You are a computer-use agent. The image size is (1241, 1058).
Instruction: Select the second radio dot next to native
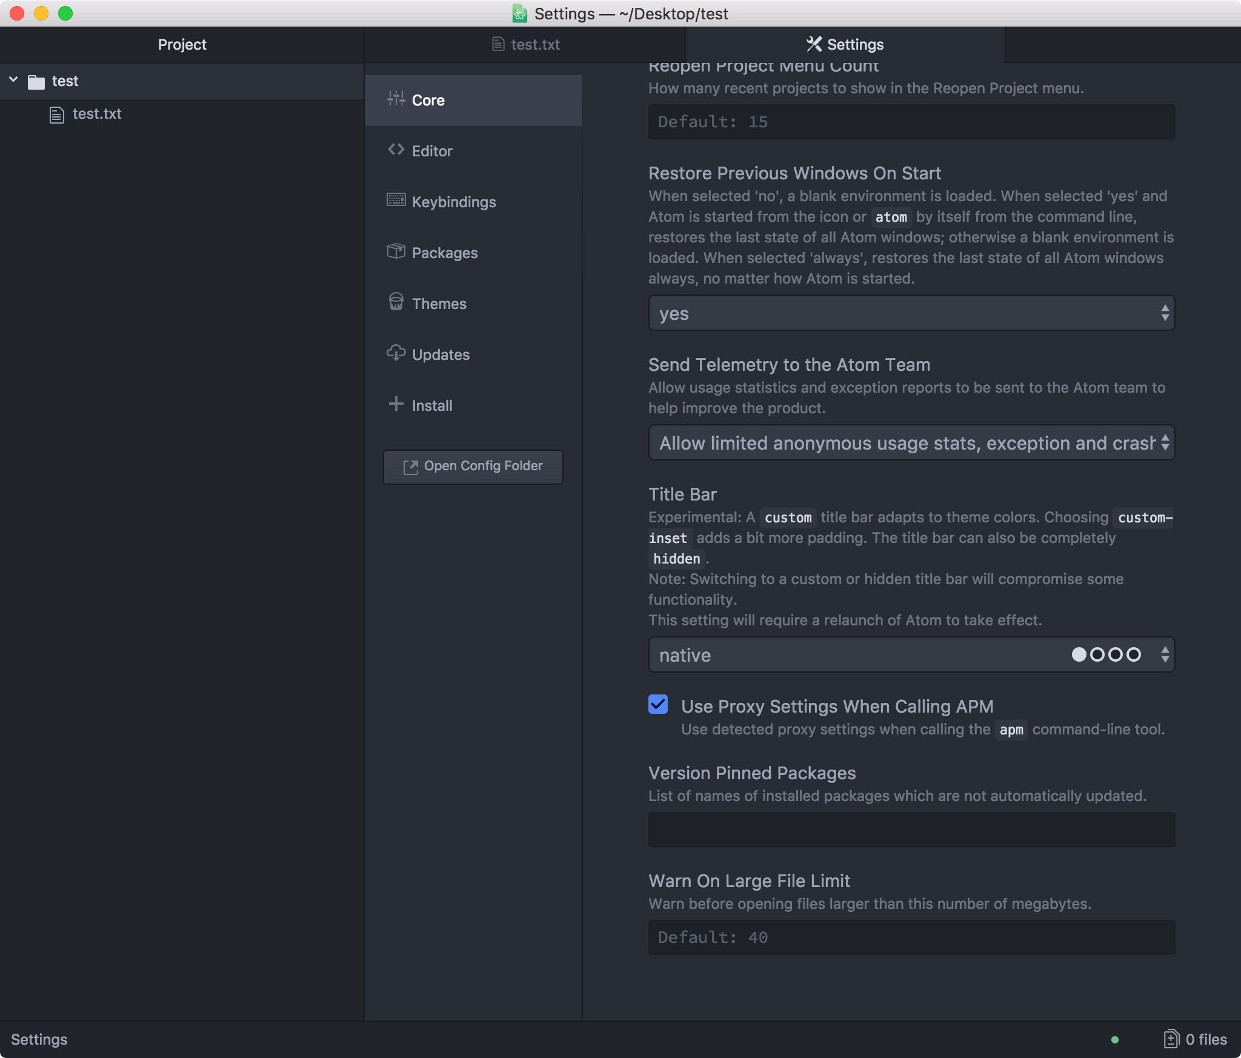pyautogui.click(x=1099, y=654)
